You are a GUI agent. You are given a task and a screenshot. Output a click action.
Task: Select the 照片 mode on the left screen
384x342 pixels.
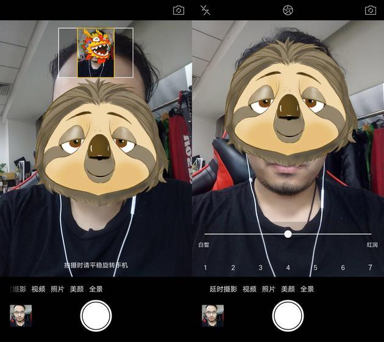coord(57,289)
